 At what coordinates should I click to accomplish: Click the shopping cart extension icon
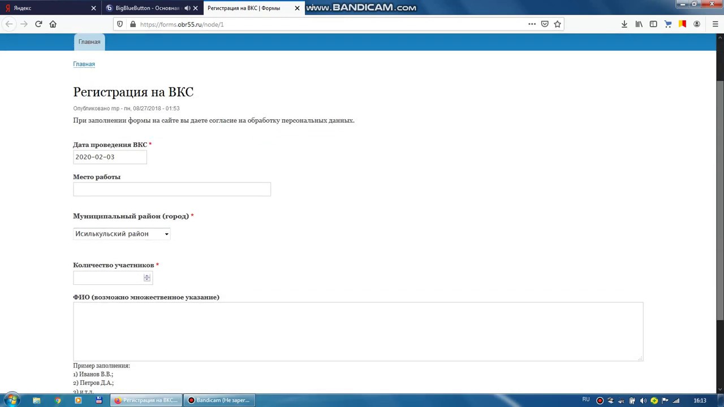(668, 24)
